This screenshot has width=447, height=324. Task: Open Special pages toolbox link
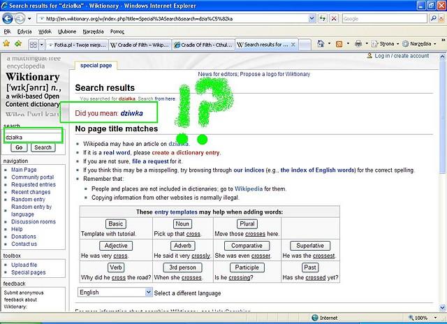coord(29,272)
